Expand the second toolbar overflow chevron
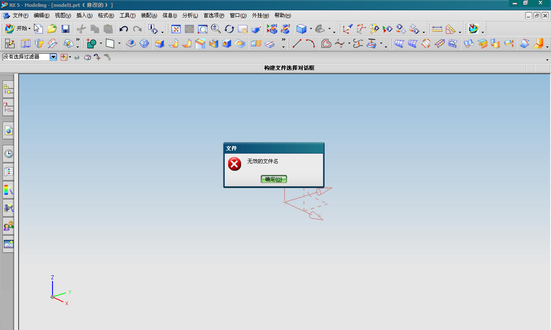Screen dimensions: 551x330 point(77,40)
